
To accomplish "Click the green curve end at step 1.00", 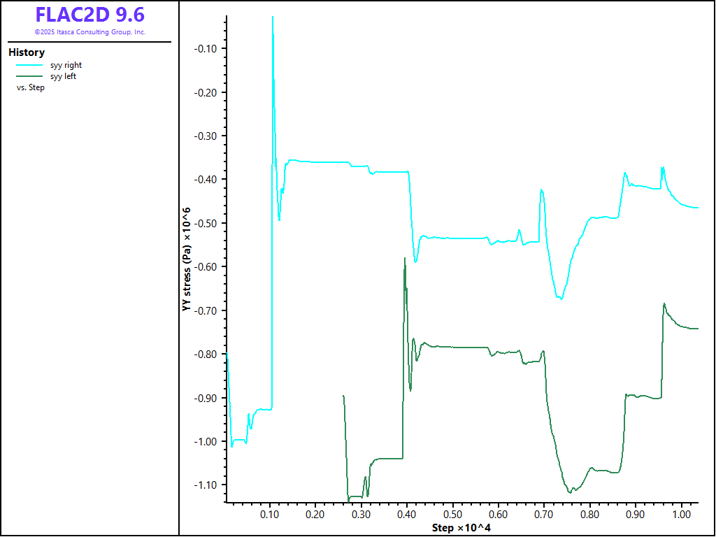I will tap(697, 329).
